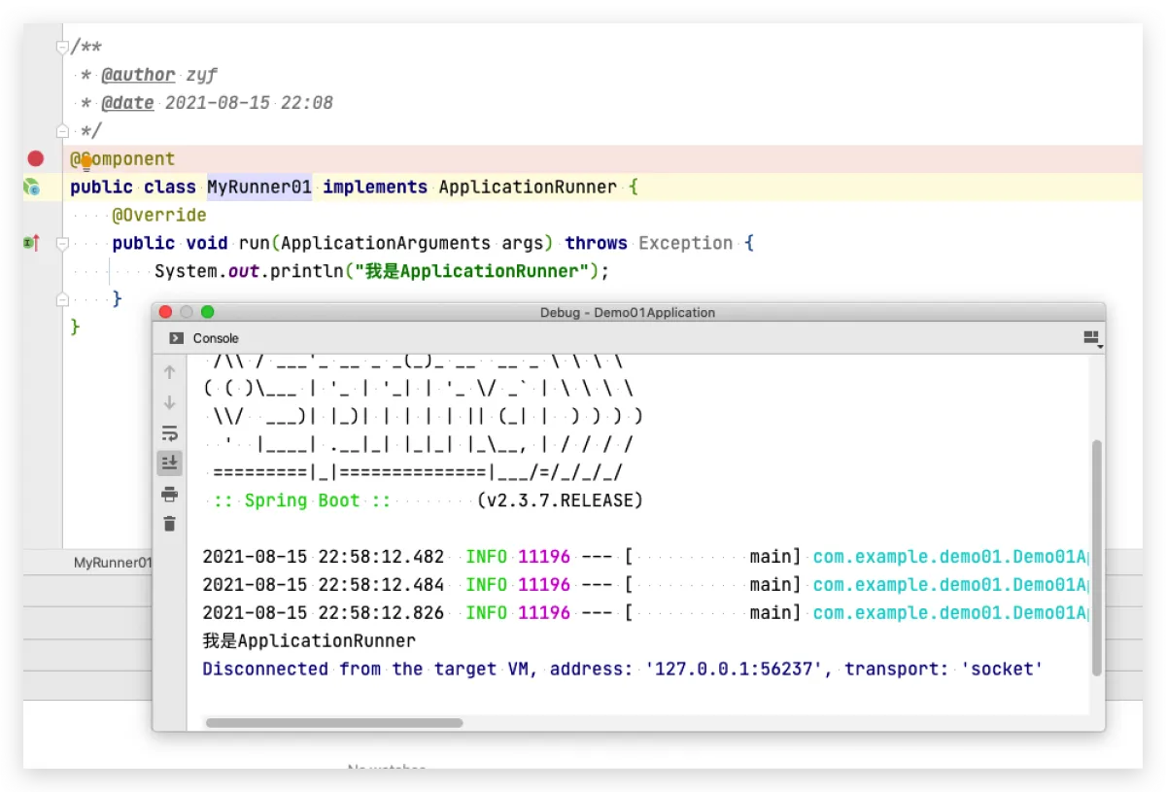Image resolution: width=1166 pixels, height=792 pixels.
Task: Toggle soft-wrap in the console
Action: [x=170, y=433]
